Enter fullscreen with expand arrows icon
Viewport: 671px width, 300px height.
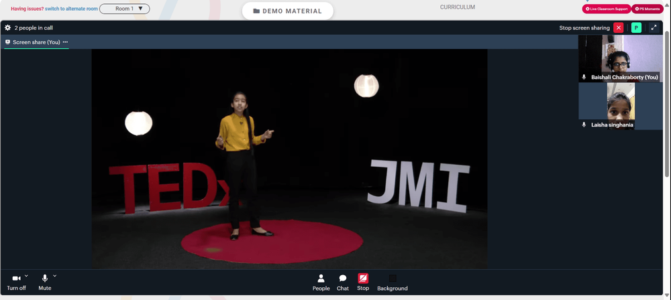(x=654, y=27)
